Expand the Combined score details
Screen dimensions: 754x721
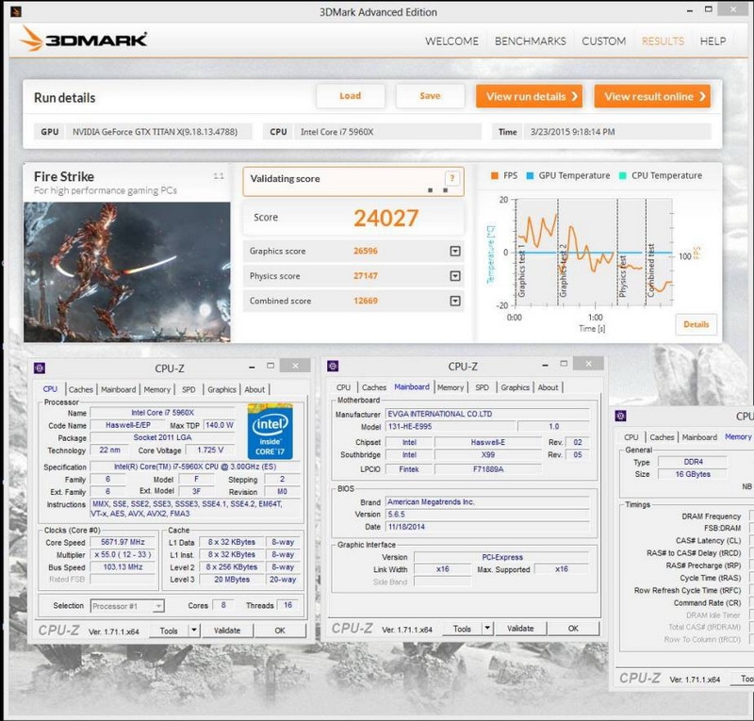pos(455,301)
